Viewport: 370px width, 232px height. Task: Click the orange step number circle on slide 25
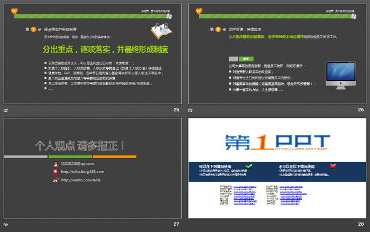[33, 29]
